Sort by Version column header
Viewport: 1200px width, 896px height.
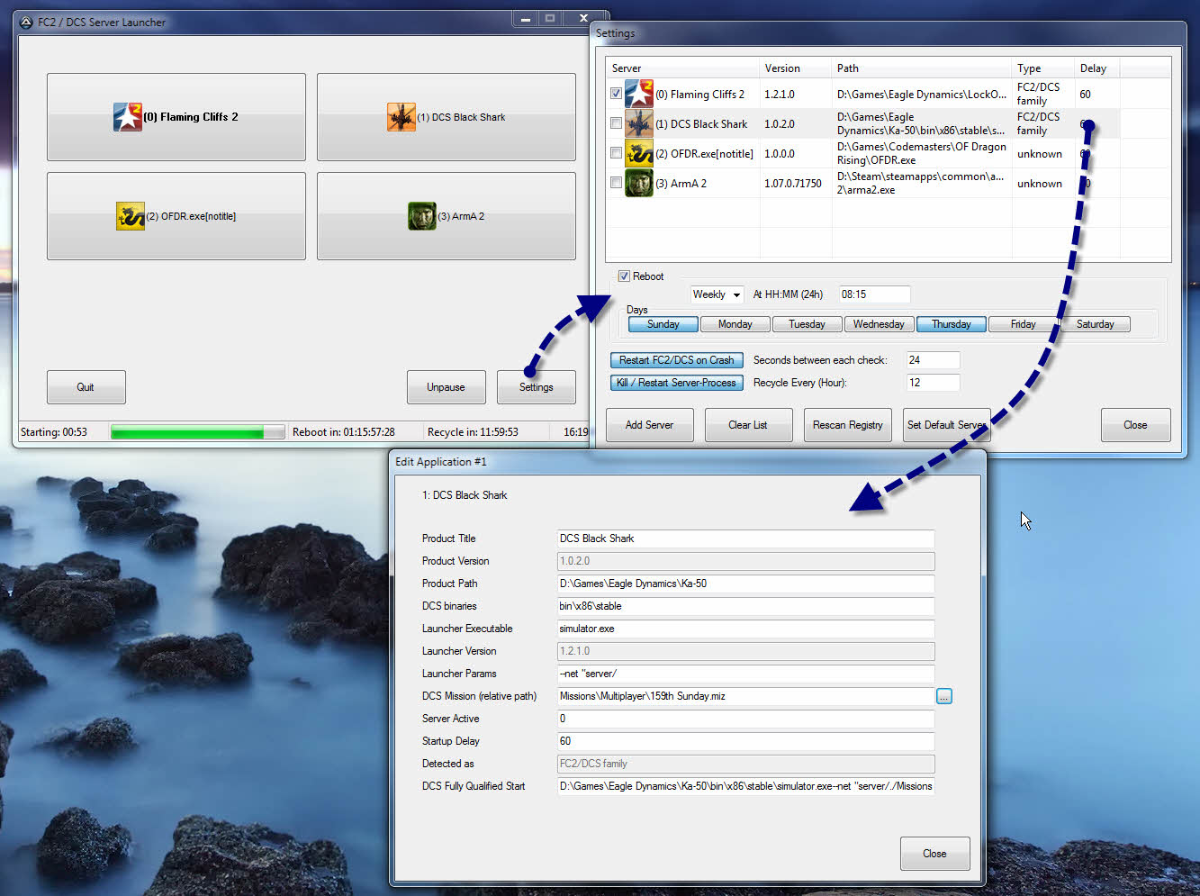[795, 68]
